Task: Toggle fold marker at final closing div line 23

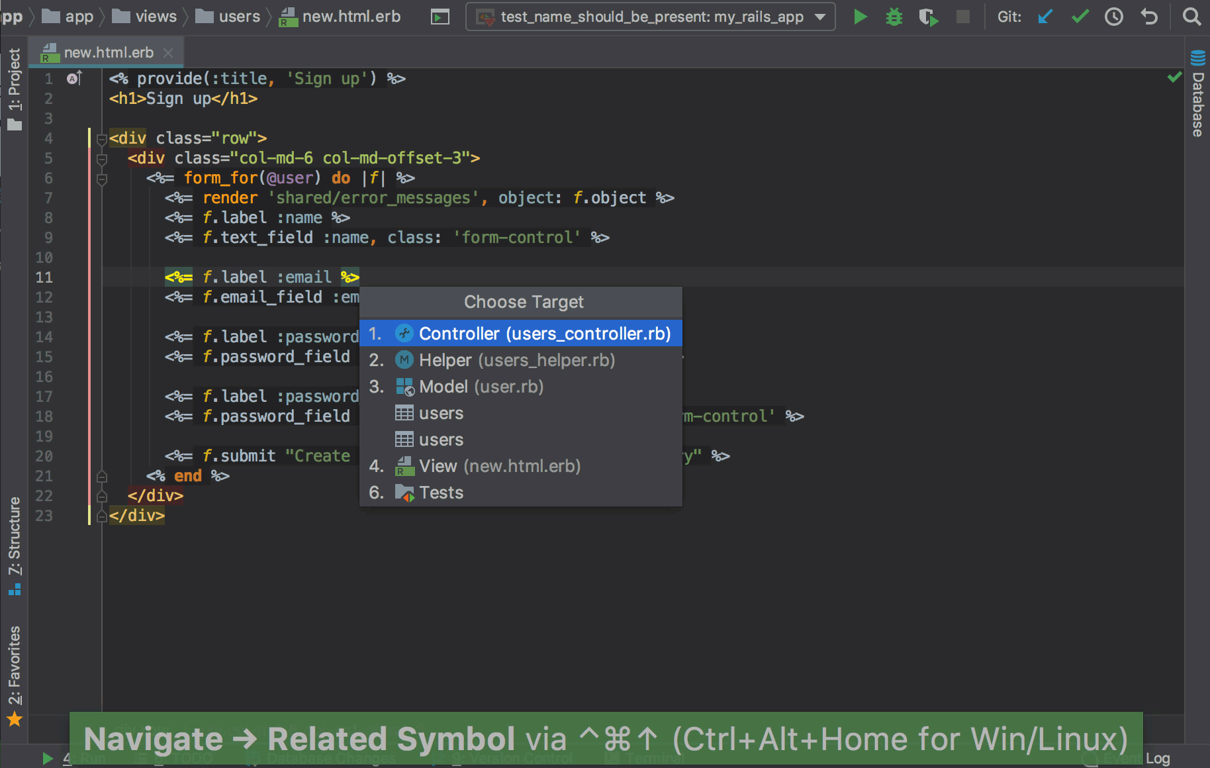Action: (x=102, y=516)
